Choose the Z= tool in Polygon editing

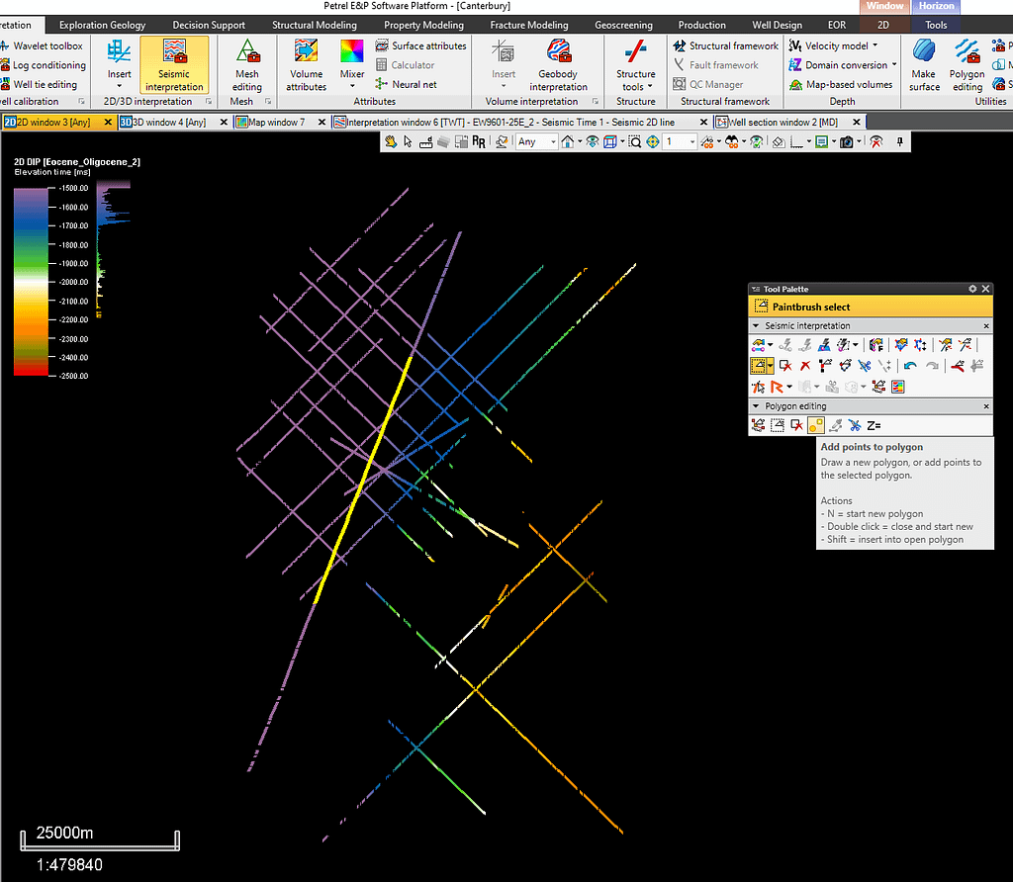point(875,425)
